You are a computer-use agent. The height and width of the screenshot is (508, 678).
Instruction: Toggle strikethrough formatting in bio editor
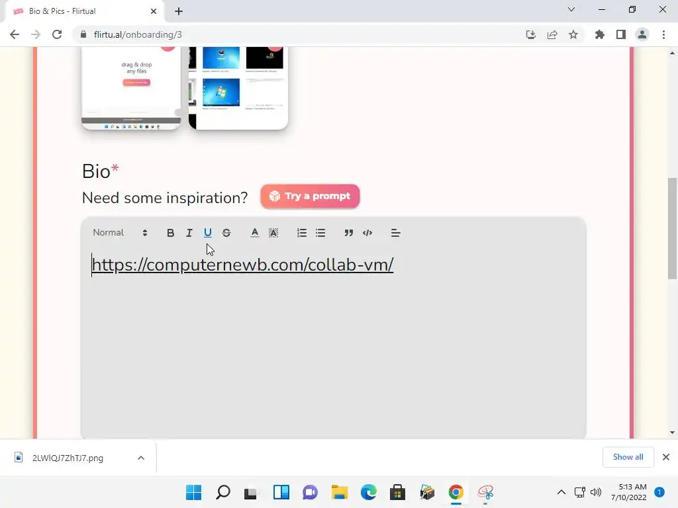pyautogui.click(x=226, y=233)
